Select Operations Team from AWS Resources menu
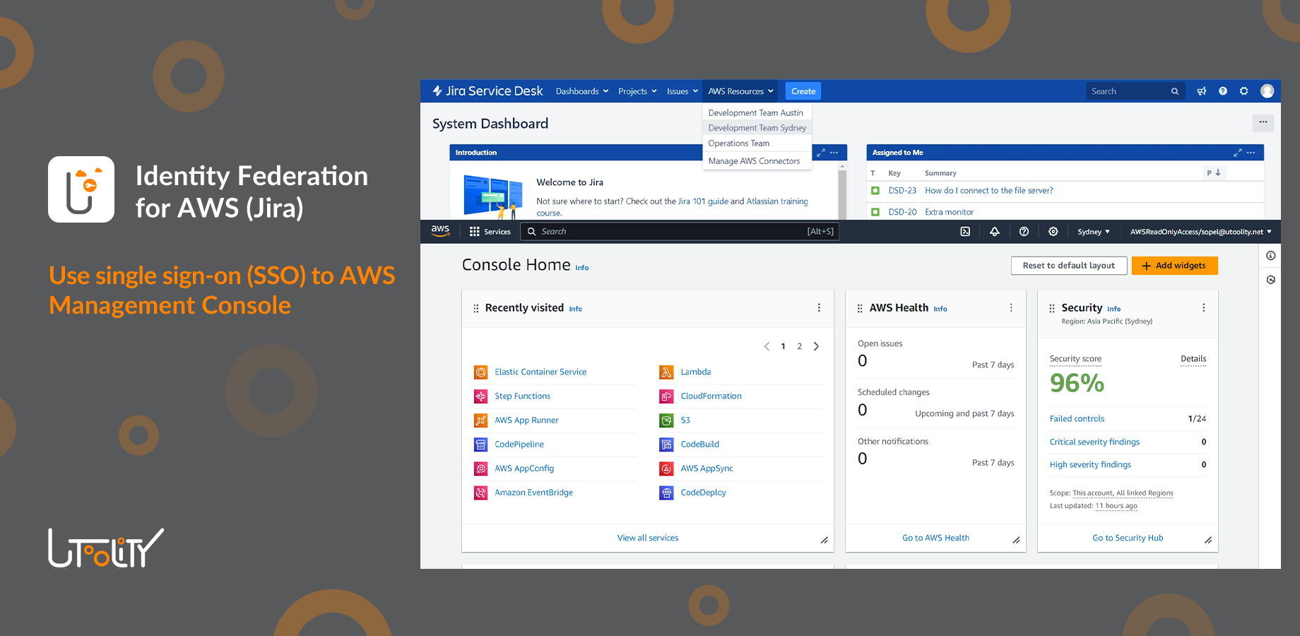The image size is (1300, 636). click(738, 143)
